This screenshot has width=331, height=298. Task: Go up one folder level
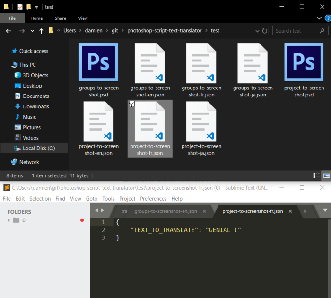tap(41, 31)
